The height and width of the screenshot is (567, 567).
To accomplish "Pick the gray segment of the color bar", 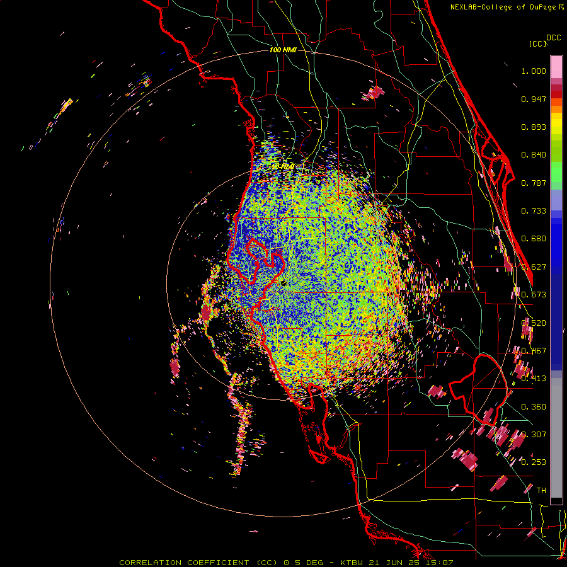I will click(556, 438).
